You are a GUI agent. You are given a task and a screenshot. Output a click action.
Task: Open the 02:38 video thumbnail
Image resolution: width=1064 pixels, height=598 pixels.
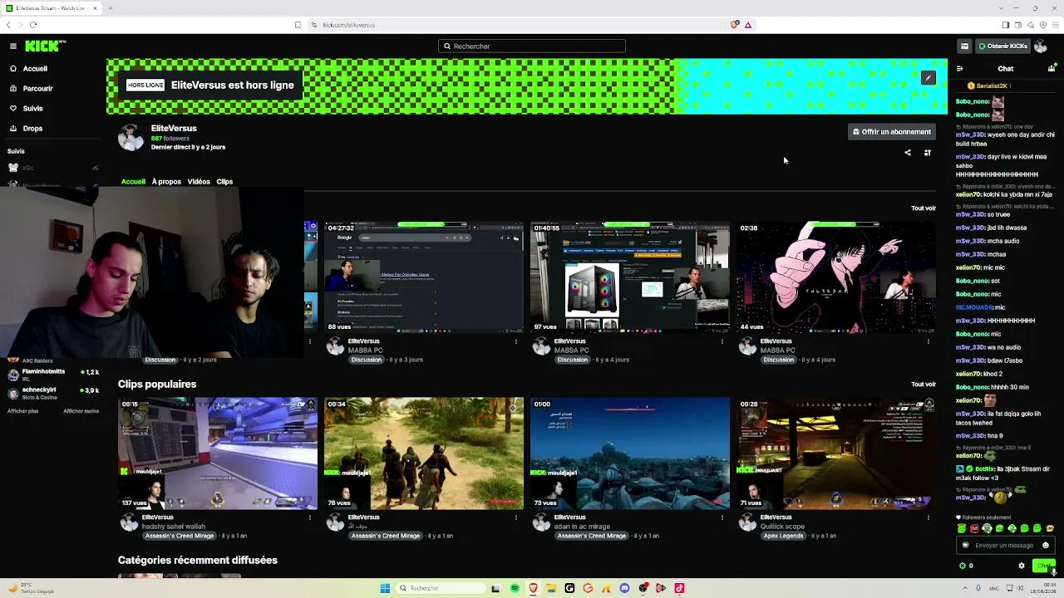[x=836, y=277]
